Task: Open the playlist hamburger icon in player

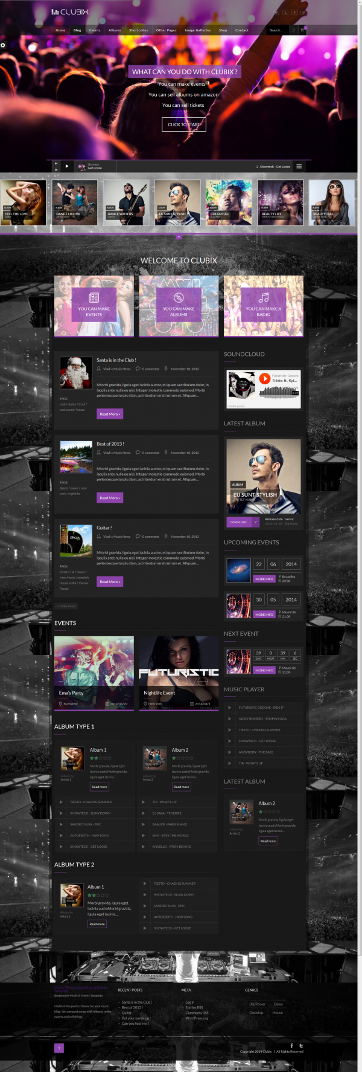Action: [299, 166]
